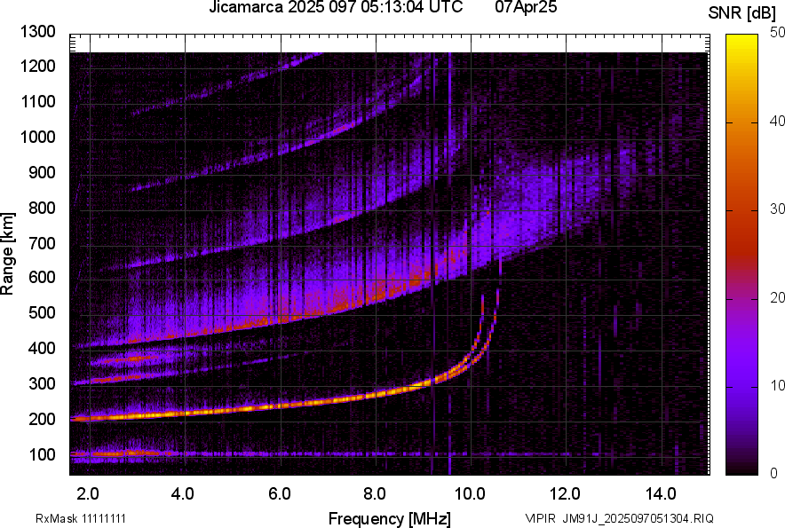Click the colorbar tick label "30"

coord(778,209)
